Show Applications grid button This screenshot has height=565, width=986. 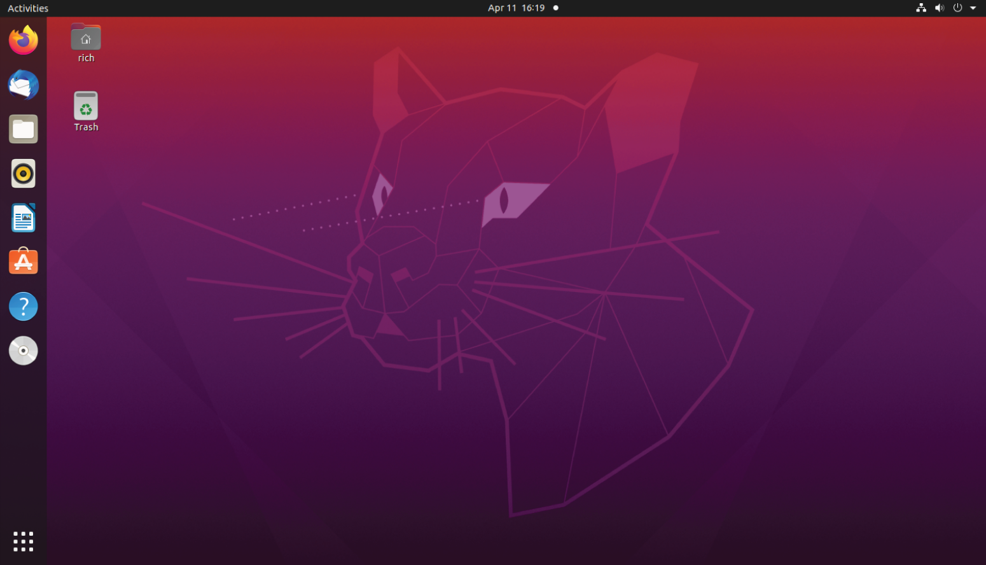(24, 541)
